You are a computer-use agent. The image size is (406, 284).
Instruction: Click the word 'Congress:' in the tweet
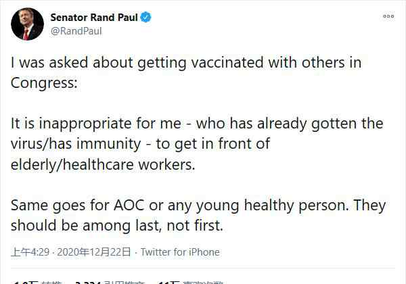tap(44, 83)
